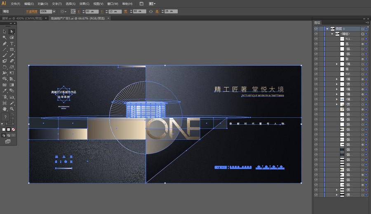Click the 高 height label link
This screenshot has height=214, width=371.
tap(157, 12)
